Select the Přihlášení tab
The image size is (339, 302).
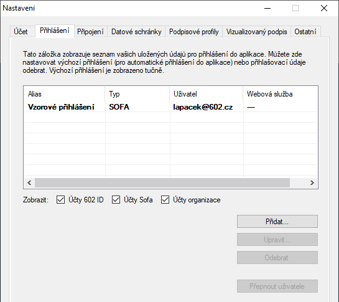tap(55, 31)
